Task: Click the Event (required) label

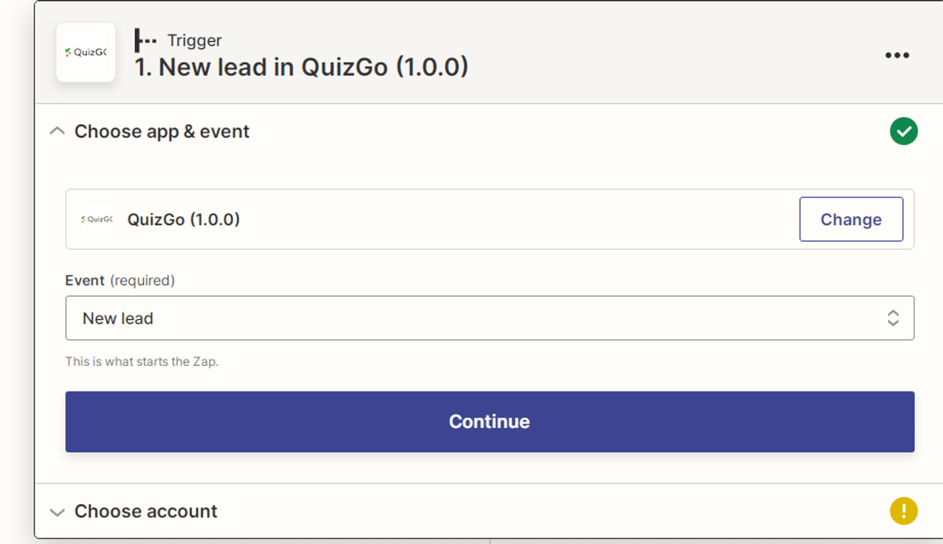Action: 120,281
